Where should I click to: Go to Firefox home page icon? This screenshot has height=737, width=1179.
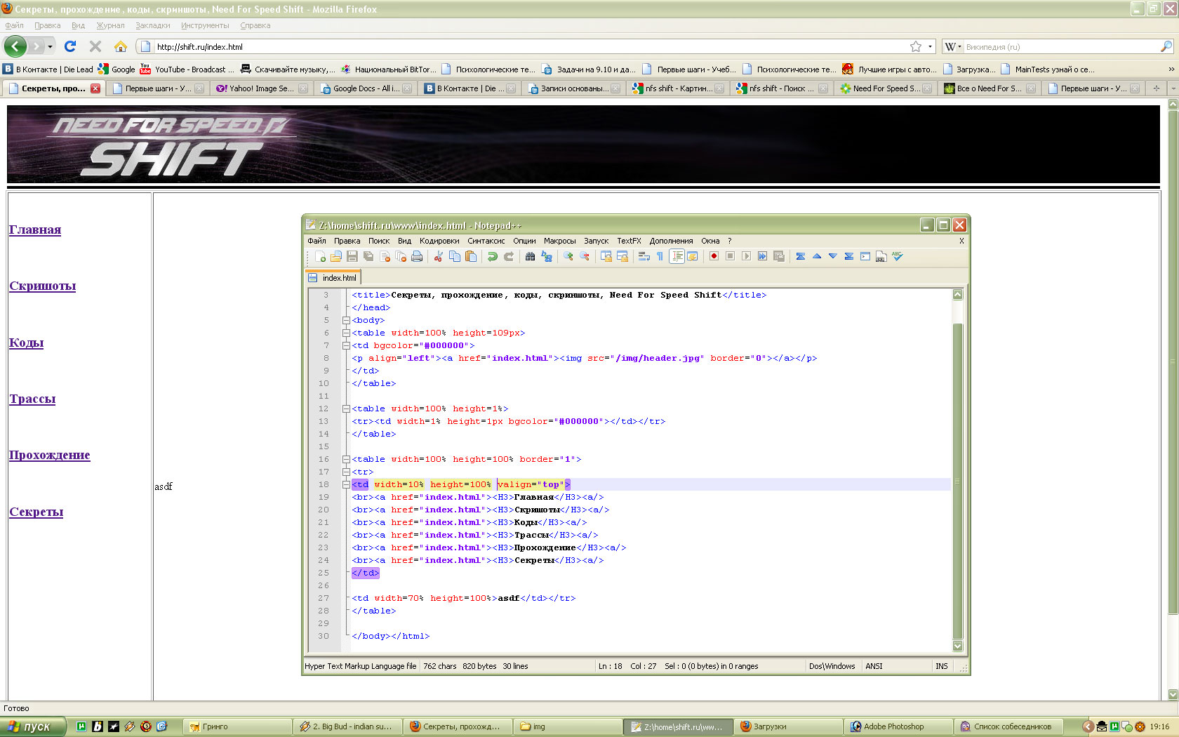coord(121,46)
